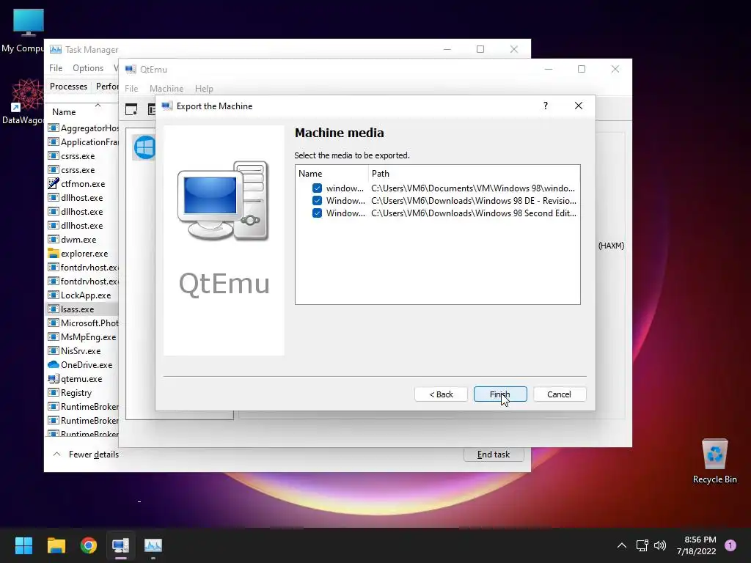Click the End task button in Task Manager
The height and width of the screenshot is (563, 751).
[x=494, y=455]
